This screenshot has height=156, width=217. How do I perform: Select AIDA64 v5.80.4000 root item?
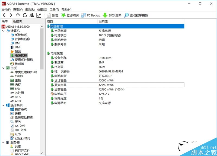16,27
